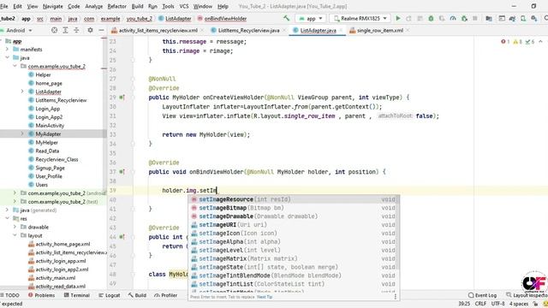Image resolution: width=548 pixels, height=308 pixels.
Task: Choose setImageBitmap completion suggestion
Action: [x=294, y=208]
